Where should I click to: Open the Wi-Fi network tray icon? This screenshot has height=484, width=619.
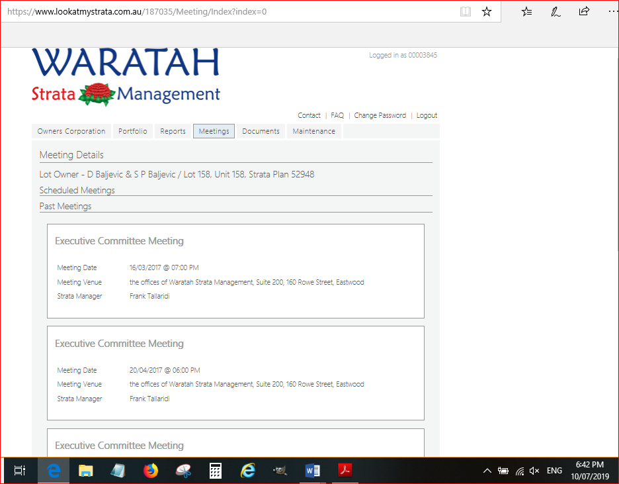[520, 471]
